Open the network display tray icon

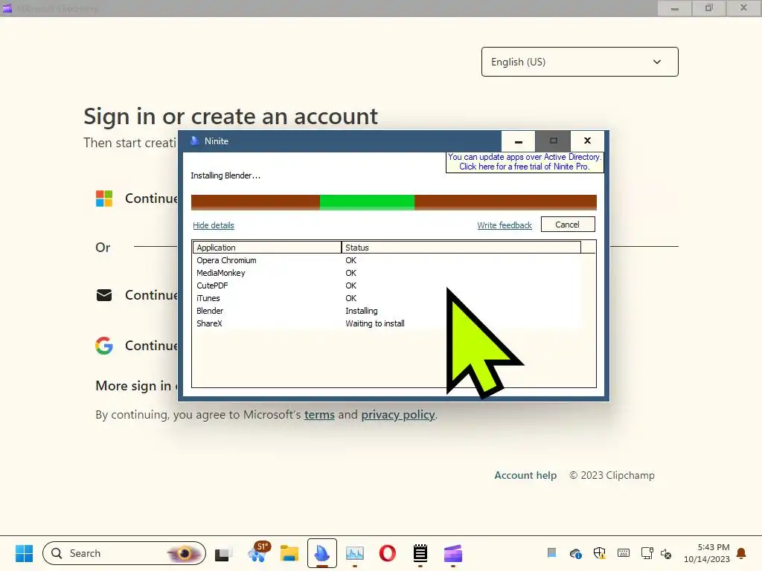[647, 553]
